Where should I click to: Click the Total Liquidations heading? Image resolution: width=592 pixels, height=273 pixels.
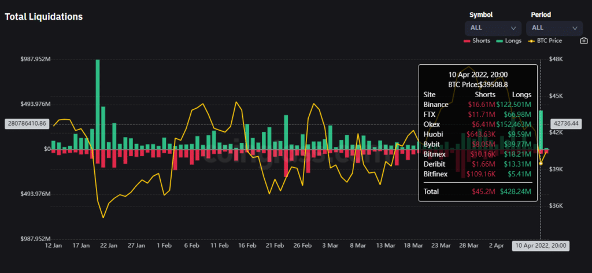coord(44,17)
